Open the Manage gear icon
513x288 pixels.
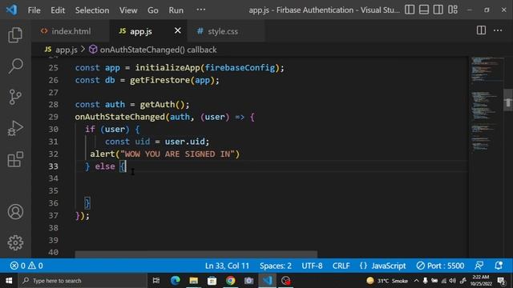point(15,242)
